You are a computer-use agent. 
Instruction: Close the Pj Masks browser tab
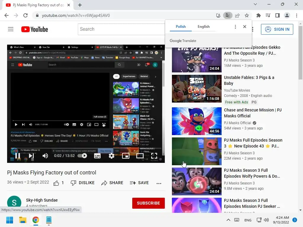point(69,5)
